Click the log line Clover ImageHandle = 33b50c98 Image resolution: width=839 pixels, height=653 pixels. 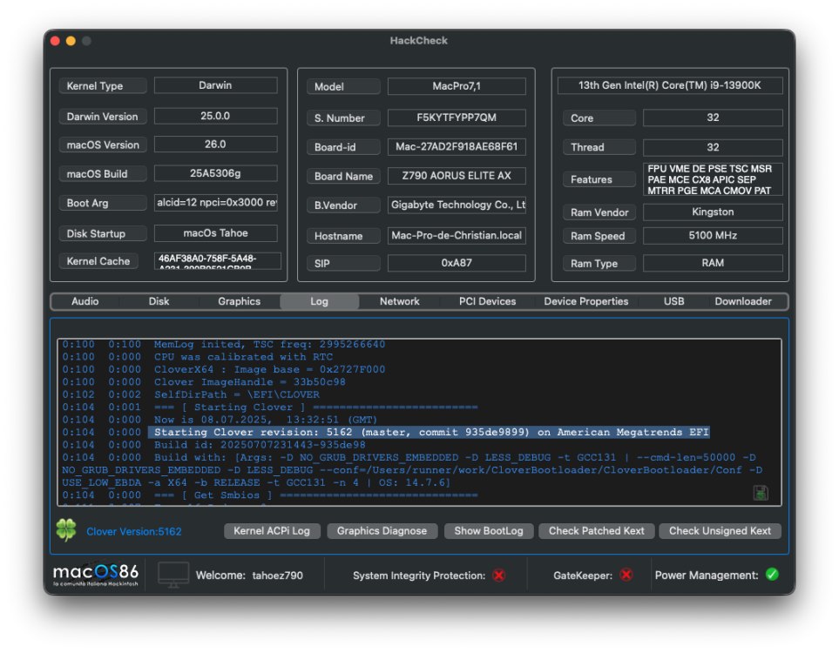(250, 382)
